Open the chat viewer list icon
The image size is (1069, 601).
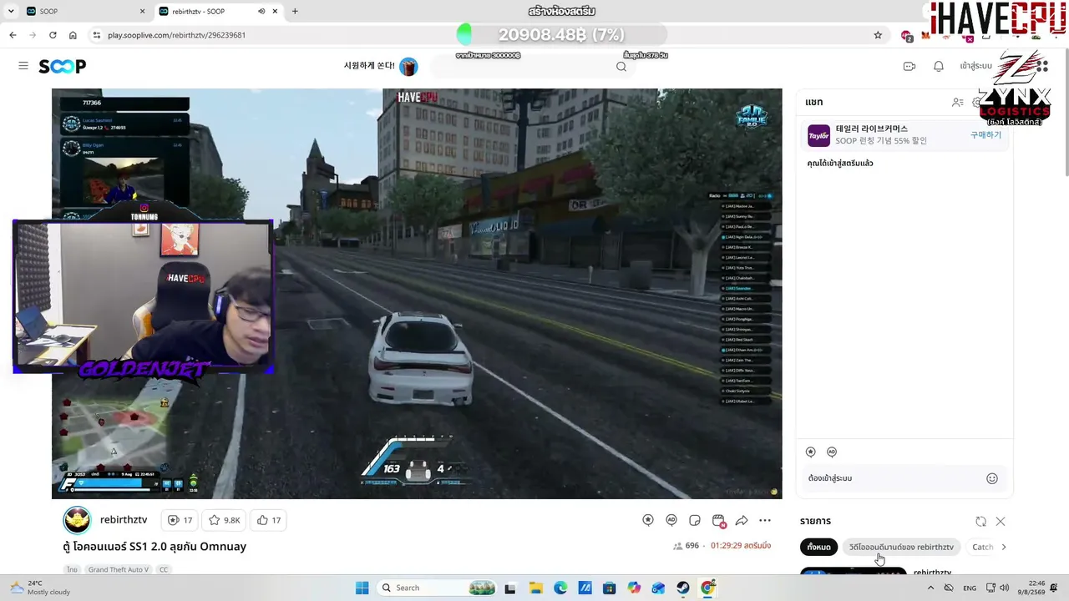[958, 102]
